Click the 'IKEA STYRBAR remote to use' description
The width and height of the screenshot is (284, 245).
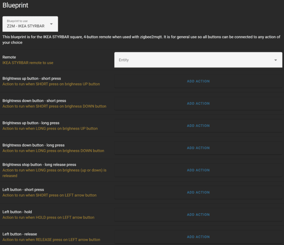(x=28, y=63)
